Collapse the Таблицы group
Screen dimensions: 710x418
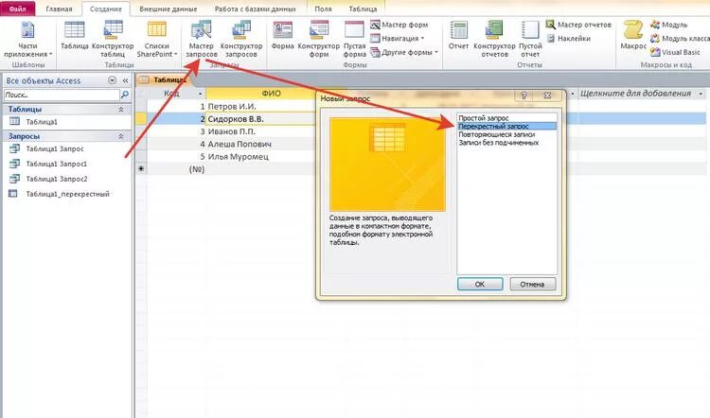(121, 110)
